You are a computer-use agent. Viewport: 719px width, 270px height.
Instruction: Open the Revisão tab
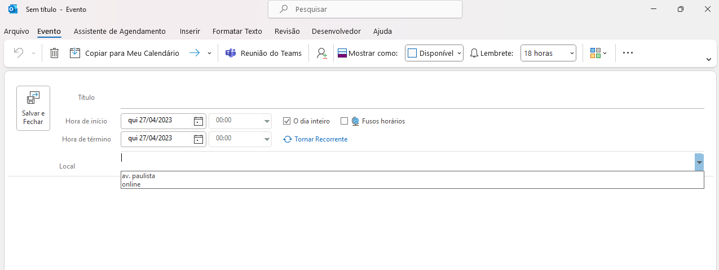[x=287, y=32]
